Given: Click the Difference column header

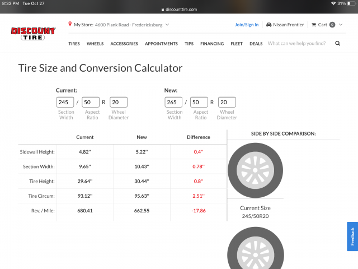Looking at the screenshot, I should [x=199, y=137].
